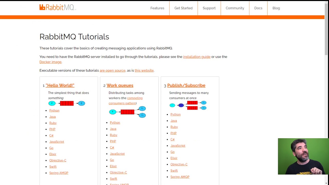Open Swift Publish/Subscribe tutorial
The width and height of the screenshot is (329, 185).
(x=174, y=171)
